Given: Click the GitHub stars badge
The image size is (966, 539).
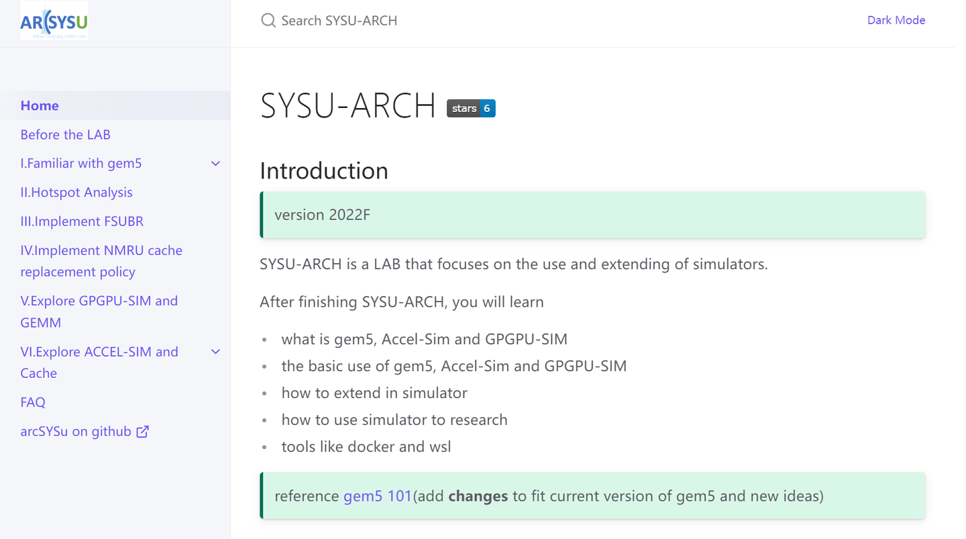Looking at the screenshot, I should (x=471, y=108).
